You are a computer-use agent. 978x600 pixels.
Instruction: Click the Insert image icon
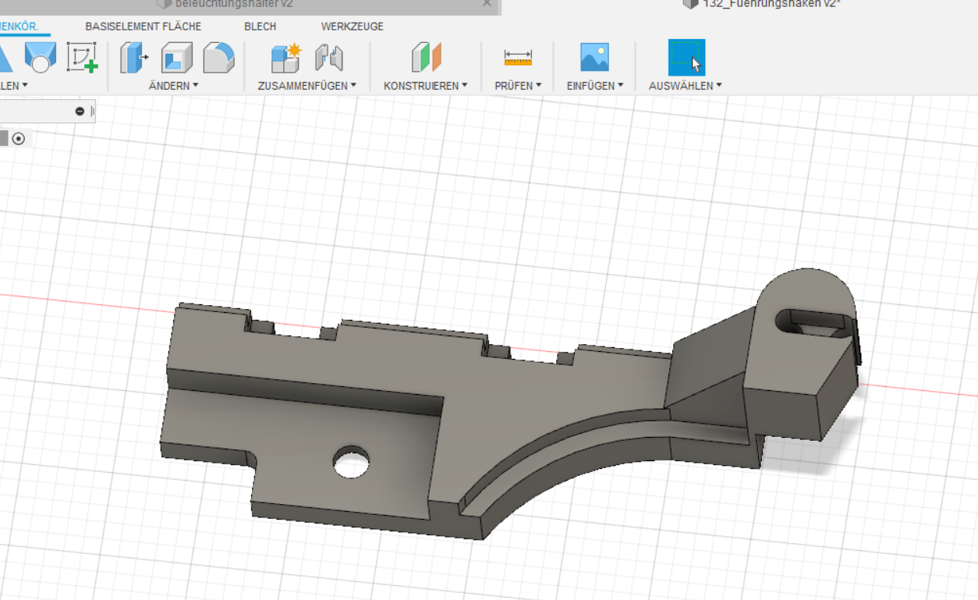594,58
